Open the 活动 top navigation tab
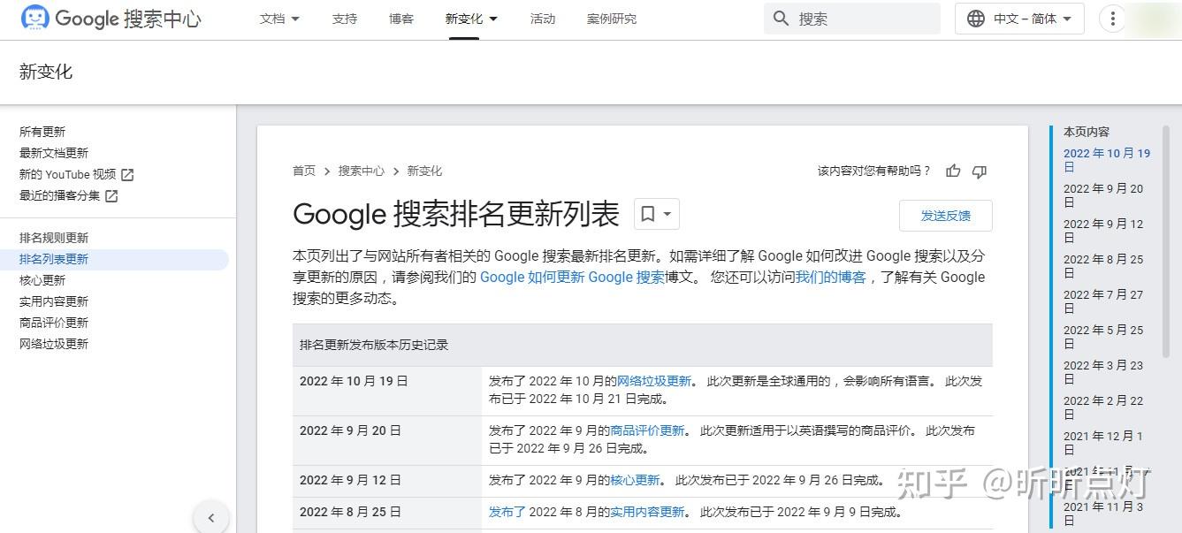 tap(543, 19)
